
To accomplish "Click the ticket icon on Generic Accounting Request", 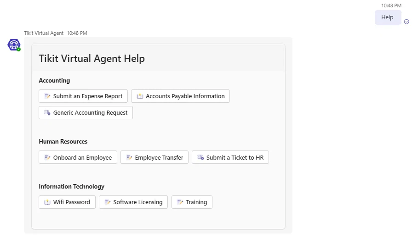I will pyautogui.click(x=47, y=112).
